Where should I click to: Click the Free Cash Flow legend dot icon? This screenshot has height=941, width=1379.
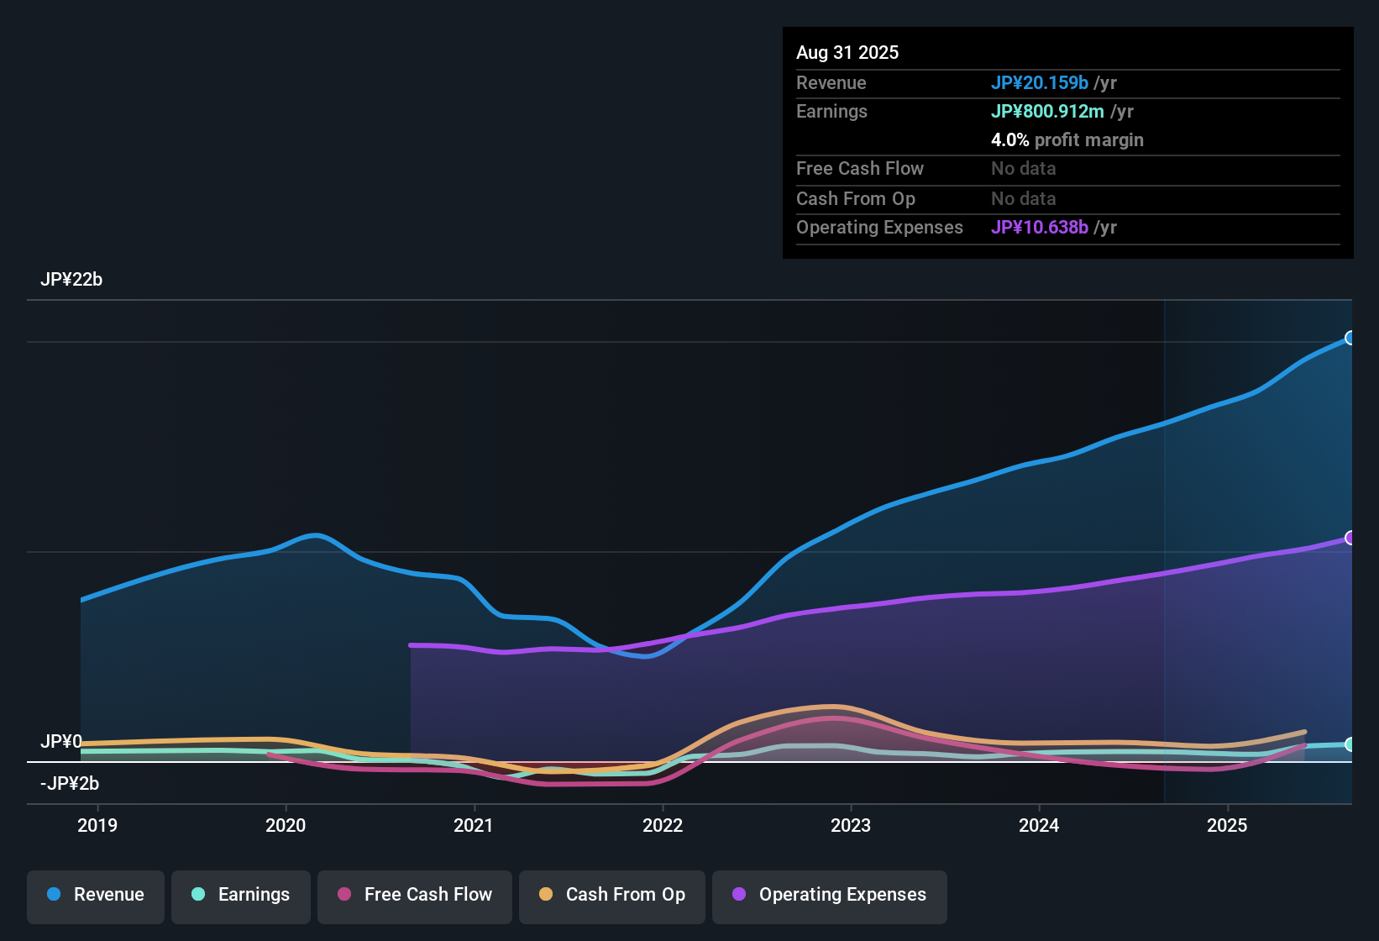[x=343, y=895]
